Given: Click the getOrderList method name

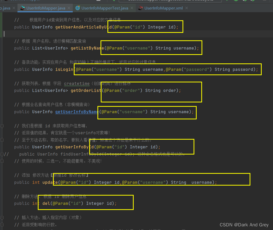Looking at the screenshot, I should (x=86, y=90).
